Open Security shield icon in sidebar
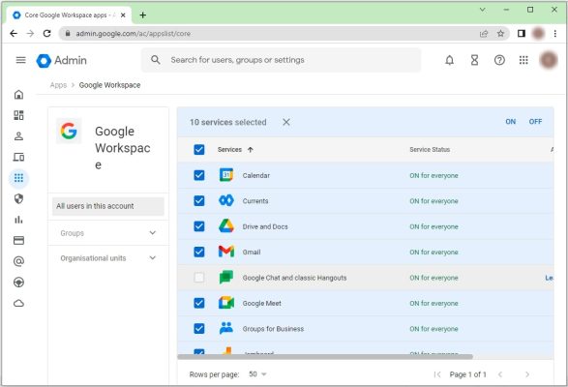Screen dimensions: 568x387 [18, 198]
